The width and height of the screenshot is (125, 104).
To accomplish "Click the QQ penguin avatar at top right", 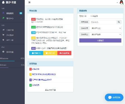I will (121, 2).
